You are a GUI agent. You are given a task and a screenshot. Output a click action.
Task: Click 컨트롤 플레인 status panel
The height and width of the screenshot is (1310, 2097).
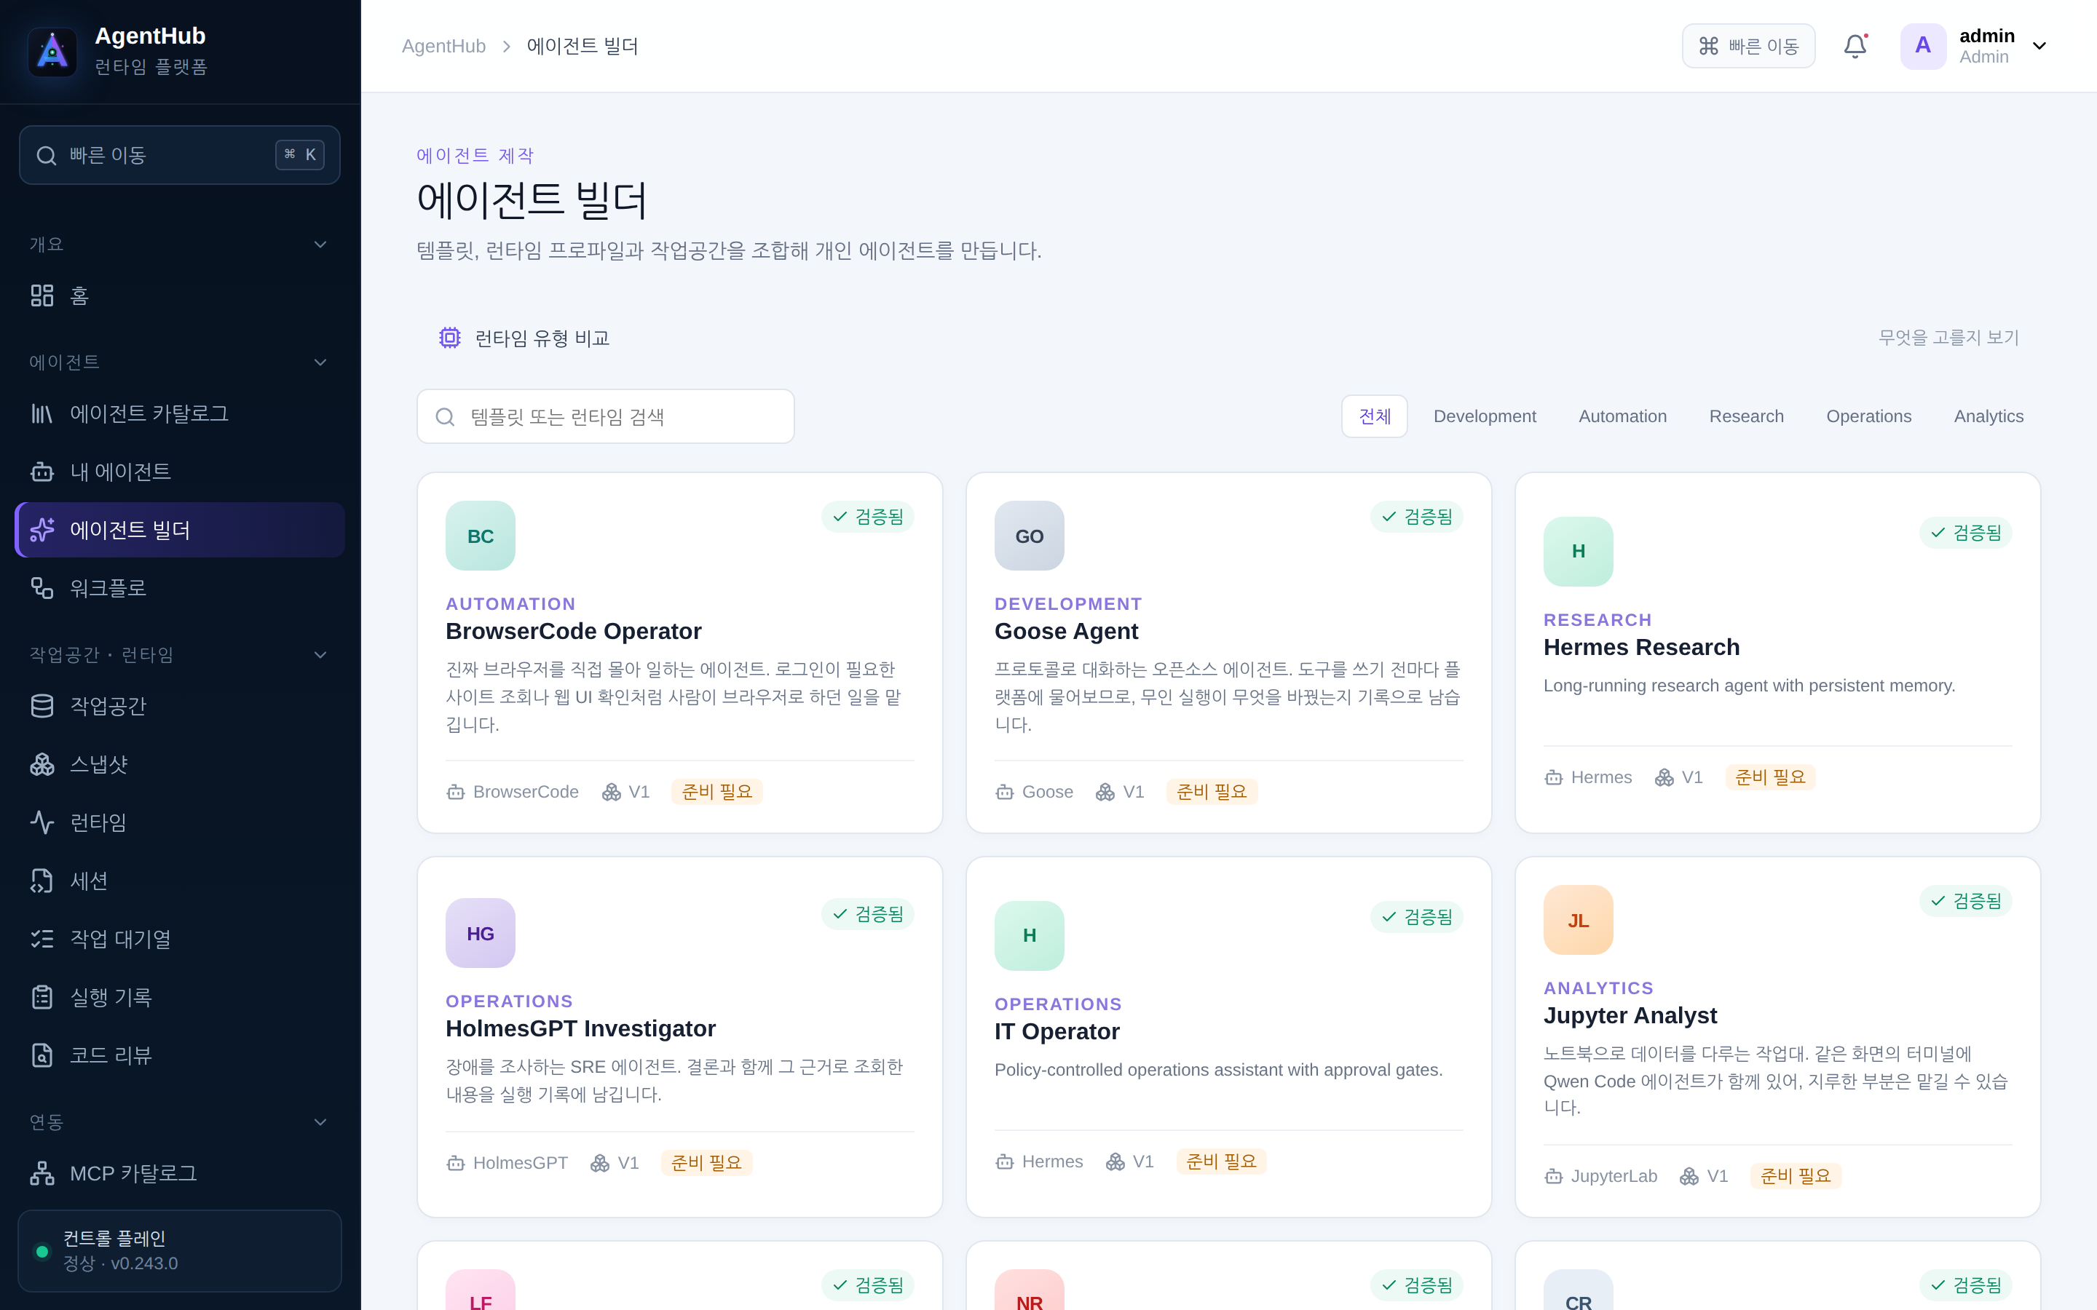179,1250
